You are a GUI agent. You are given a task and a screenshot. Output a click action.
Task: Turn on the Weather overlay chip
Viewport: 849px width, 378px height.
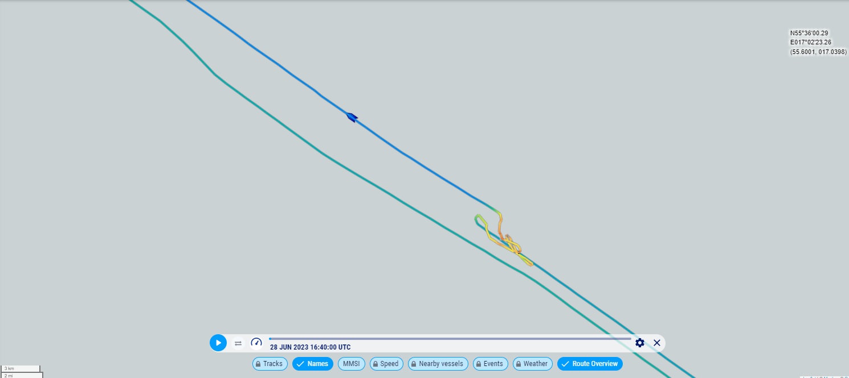click(533, 364)
